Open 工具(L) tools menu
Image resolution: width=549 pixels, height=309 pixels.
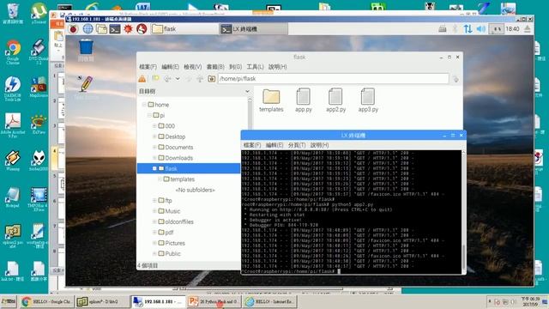(x=255, y=67)
